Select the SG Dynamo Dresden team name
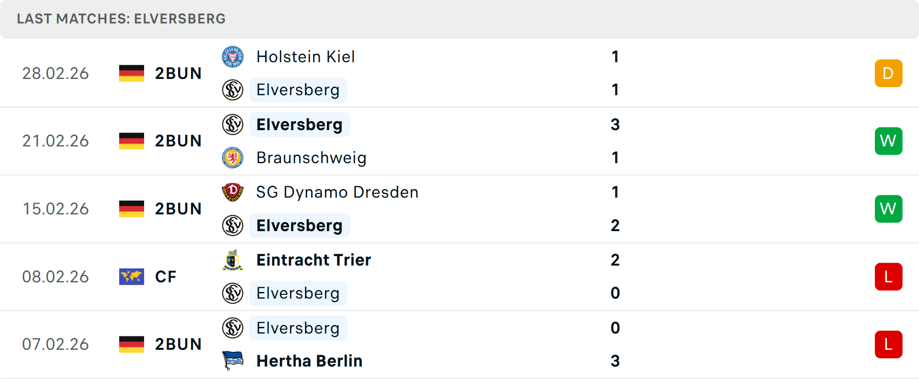919x379 pixels. point(337,192)
